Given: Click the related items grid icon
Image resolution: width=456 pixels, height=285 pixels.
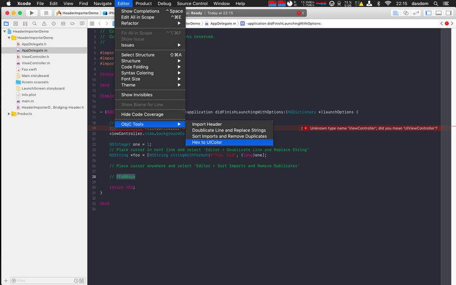Looking at the screenshot, I should 92,23.
